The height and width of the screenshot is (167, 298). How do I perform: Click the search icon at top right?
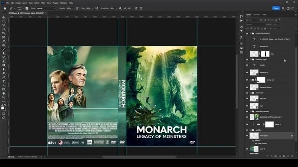pos(283,8)
